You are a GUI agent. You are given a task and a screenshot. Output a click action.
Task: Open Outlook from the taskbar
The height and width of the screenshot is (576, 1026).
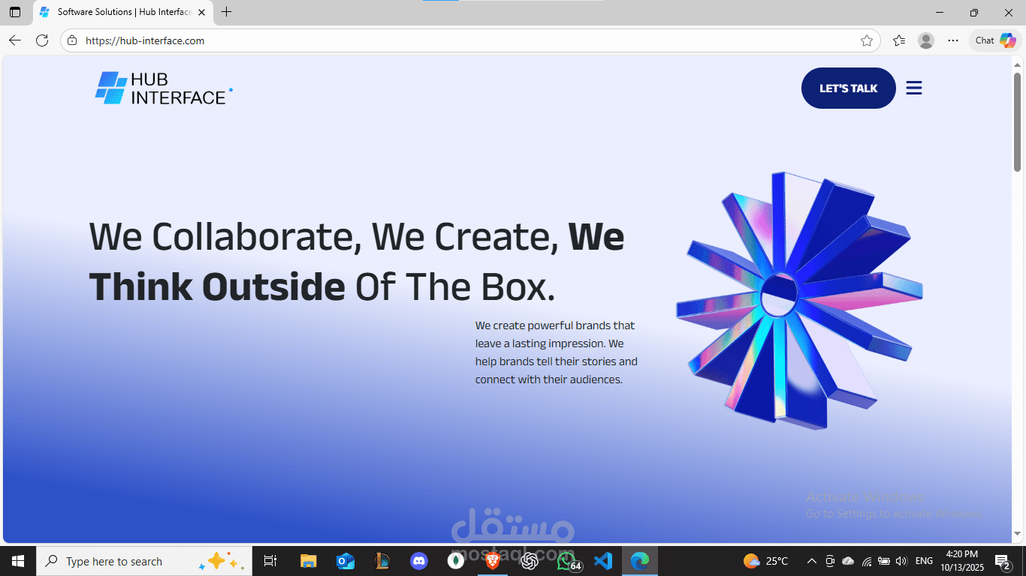pyautogui.click(x=346, y=561)
